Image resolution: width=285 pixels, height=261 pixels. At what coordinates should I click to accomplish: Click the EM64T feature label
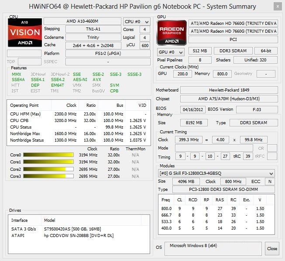[58, 85]
